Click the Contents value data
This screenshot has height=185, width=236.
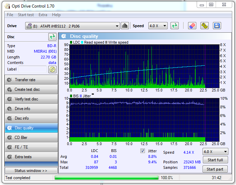coord(52,63)
